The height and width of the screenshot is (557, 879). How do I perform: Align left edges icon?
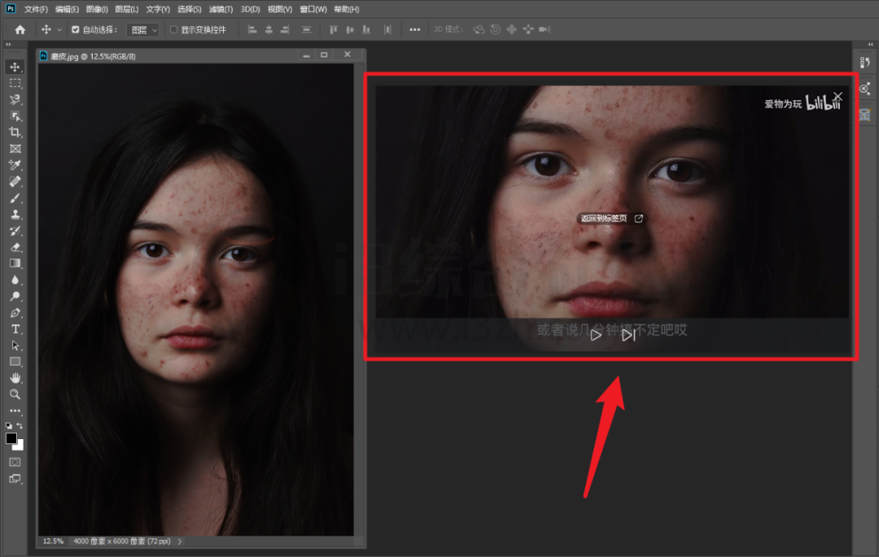point(252,29)
